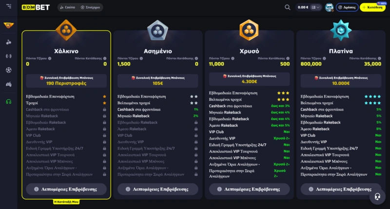This screenshot has height=209, width=390.
Task: Open the user avatar profile icon
Action: 329,7
